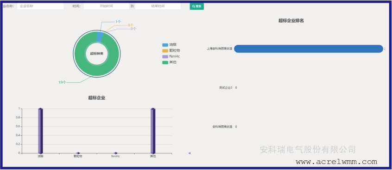Select 安科瑞厨房改造 ranking label
Image resolution: width=392 pixels, height=170 pixels.
pyautogui.click(x=222, y=127)
